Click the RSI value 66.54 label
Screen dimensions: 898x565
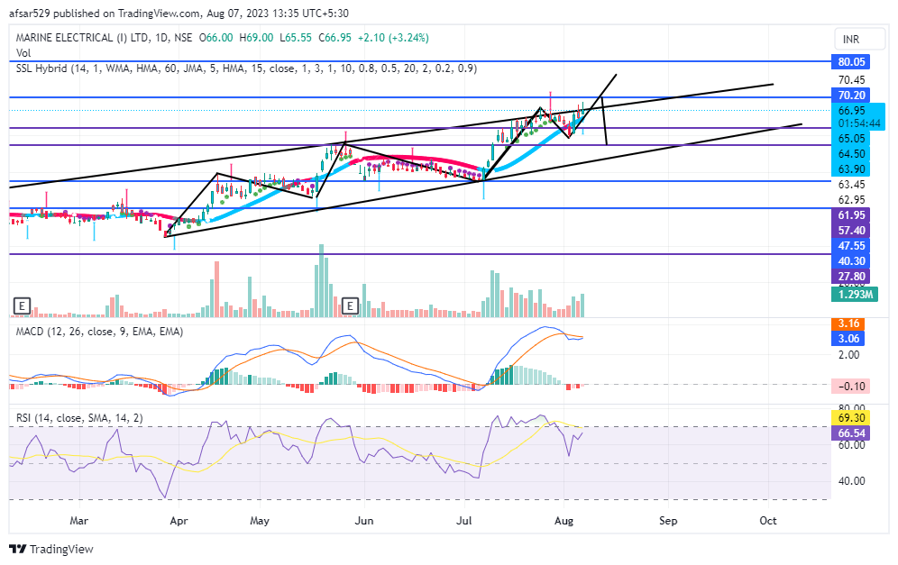point(851,433)
